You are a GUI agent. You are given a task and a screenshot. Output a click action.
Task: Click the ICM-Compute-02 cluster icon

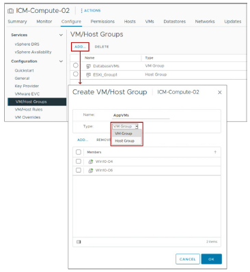pos(10,11)
